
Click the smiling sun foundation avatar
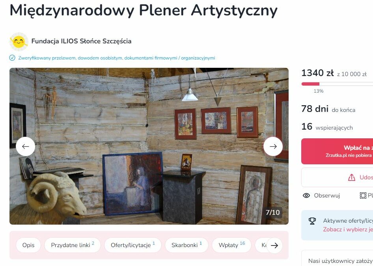pos(19,42)
